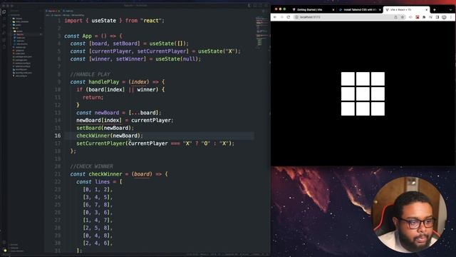
Task: Open tailwind.config.js in Explorer tree
Action: pyautogui.click(x=23, y=66)
